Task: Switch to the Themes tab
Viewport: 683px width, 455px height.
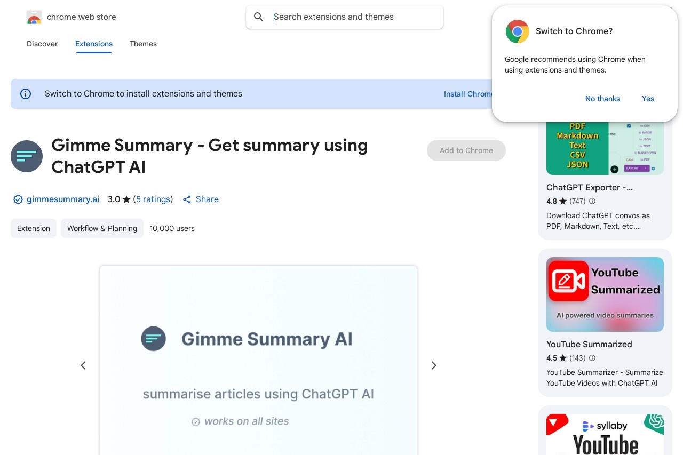Action: tap(143, 44)
